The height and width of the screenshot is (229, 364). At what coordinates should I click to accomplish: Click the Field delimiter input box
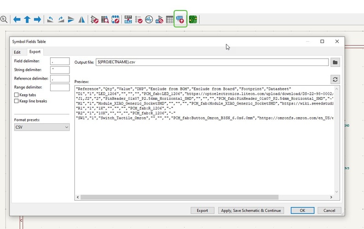click(60, 61)
